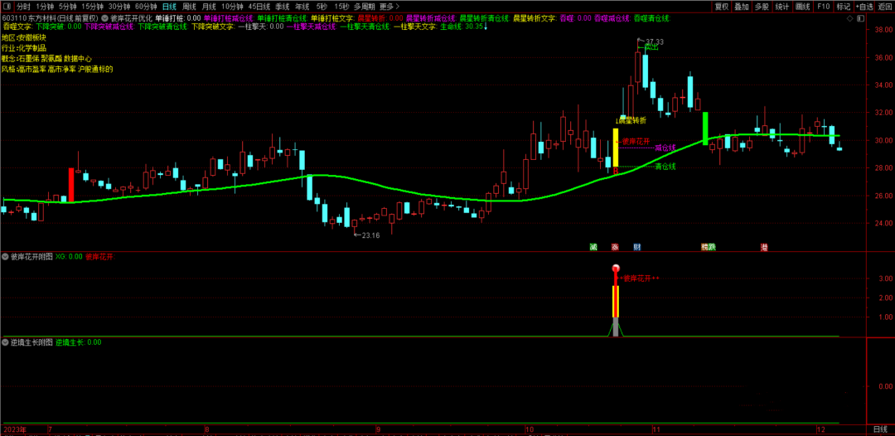This screenshot has height=436, width=895.
Task: Toggle 复权 price adjustment
Action: pos(722,7)
